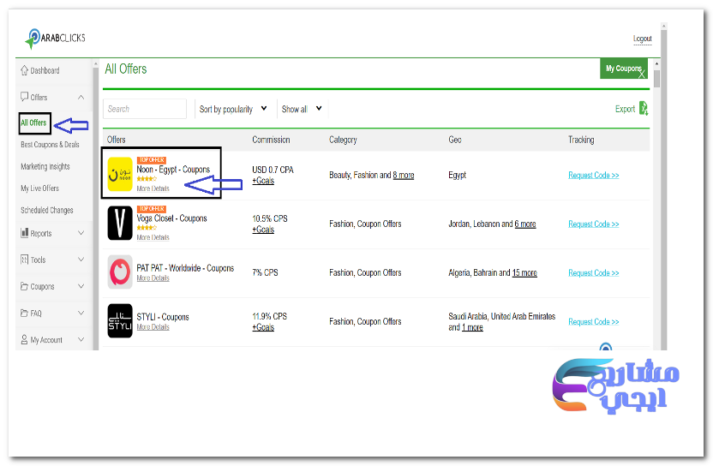Click +Goals under USD 0.7 CPA
Viewport: 713px width, 466px height.
tap(263, 181)
